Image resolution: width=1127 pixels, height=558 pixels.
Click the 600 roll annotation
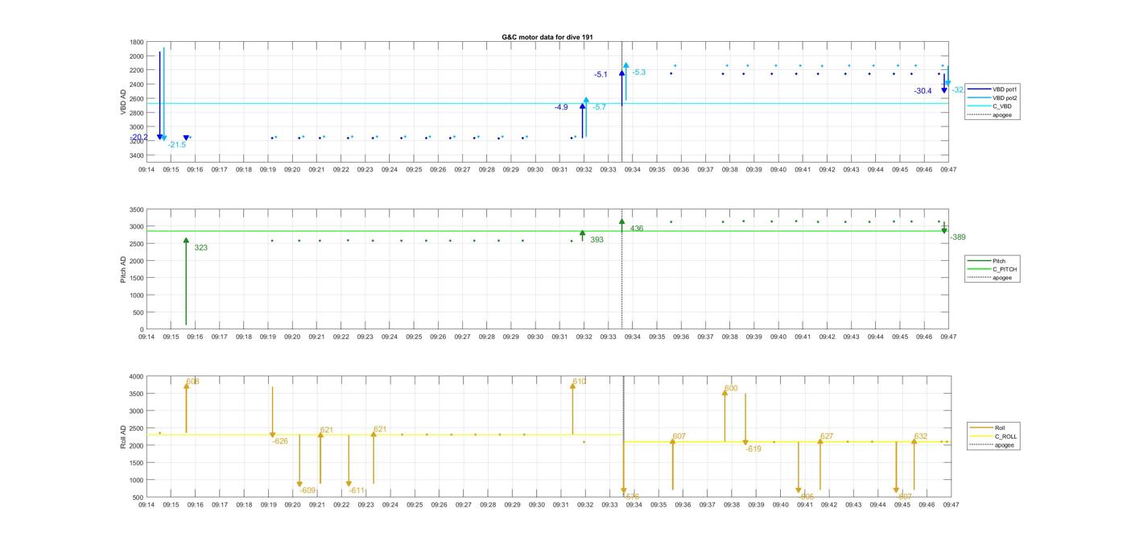731,389
